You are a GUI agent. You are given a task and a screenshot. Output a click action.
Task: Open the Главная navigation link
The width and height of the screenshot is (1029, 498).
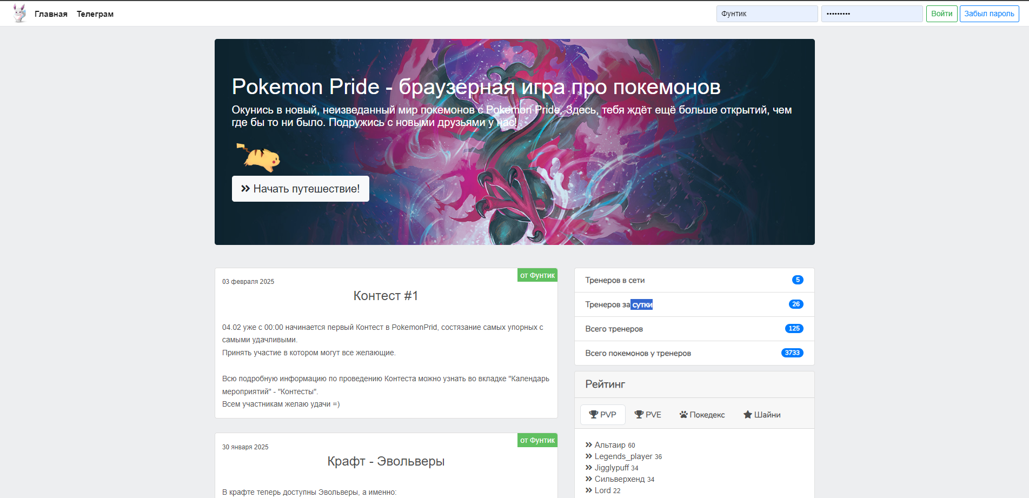coord(51,14)
